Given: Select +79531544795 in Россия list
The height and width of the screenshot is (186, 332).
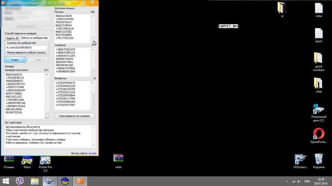Looking at the screenshot, I should pos(64,19).
